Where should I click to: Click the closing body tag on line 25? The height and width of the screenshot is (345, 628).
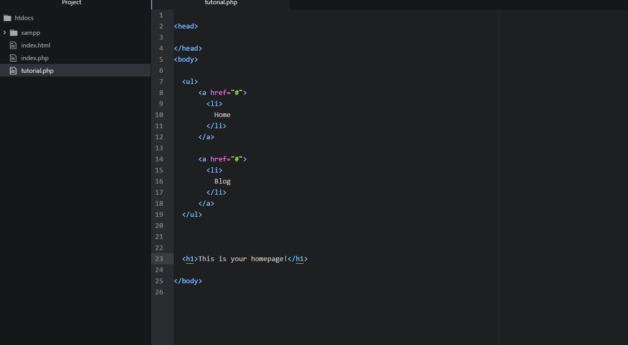[188, 281]
